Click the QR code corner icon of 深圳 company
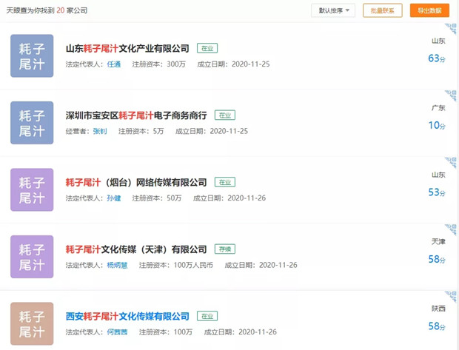The height and width of the screenshot is (350, 459). coord(452,95)
